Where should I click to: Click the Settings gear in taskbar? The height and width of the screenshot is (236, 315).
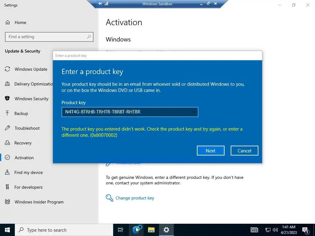point(166,230)
